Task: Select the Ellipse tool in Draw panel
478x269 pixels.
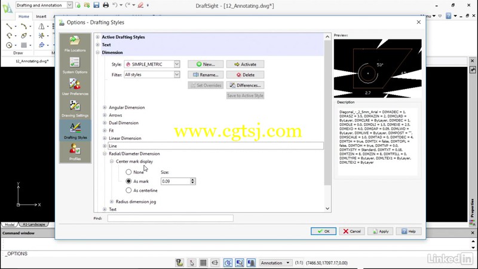Action: [24, 36]
